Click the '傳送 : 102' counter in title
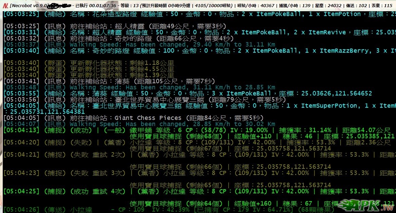 coord(356,5)
